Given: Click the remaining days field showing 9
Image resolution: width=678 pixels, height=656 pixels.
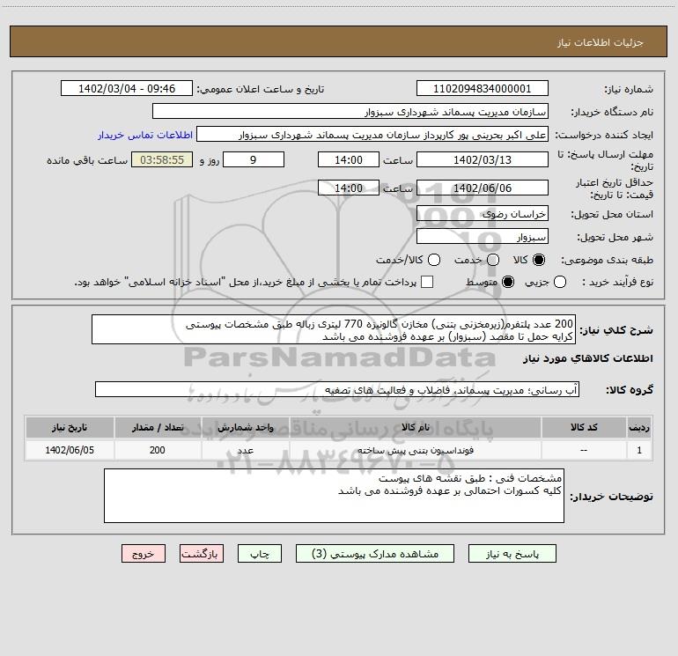Looking at the screenshot, I should pos(254,159).
